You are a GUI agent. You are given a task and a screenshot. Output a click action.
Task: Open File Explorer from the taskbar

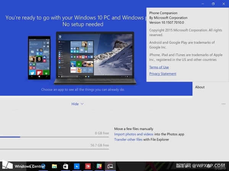point(54,166)
